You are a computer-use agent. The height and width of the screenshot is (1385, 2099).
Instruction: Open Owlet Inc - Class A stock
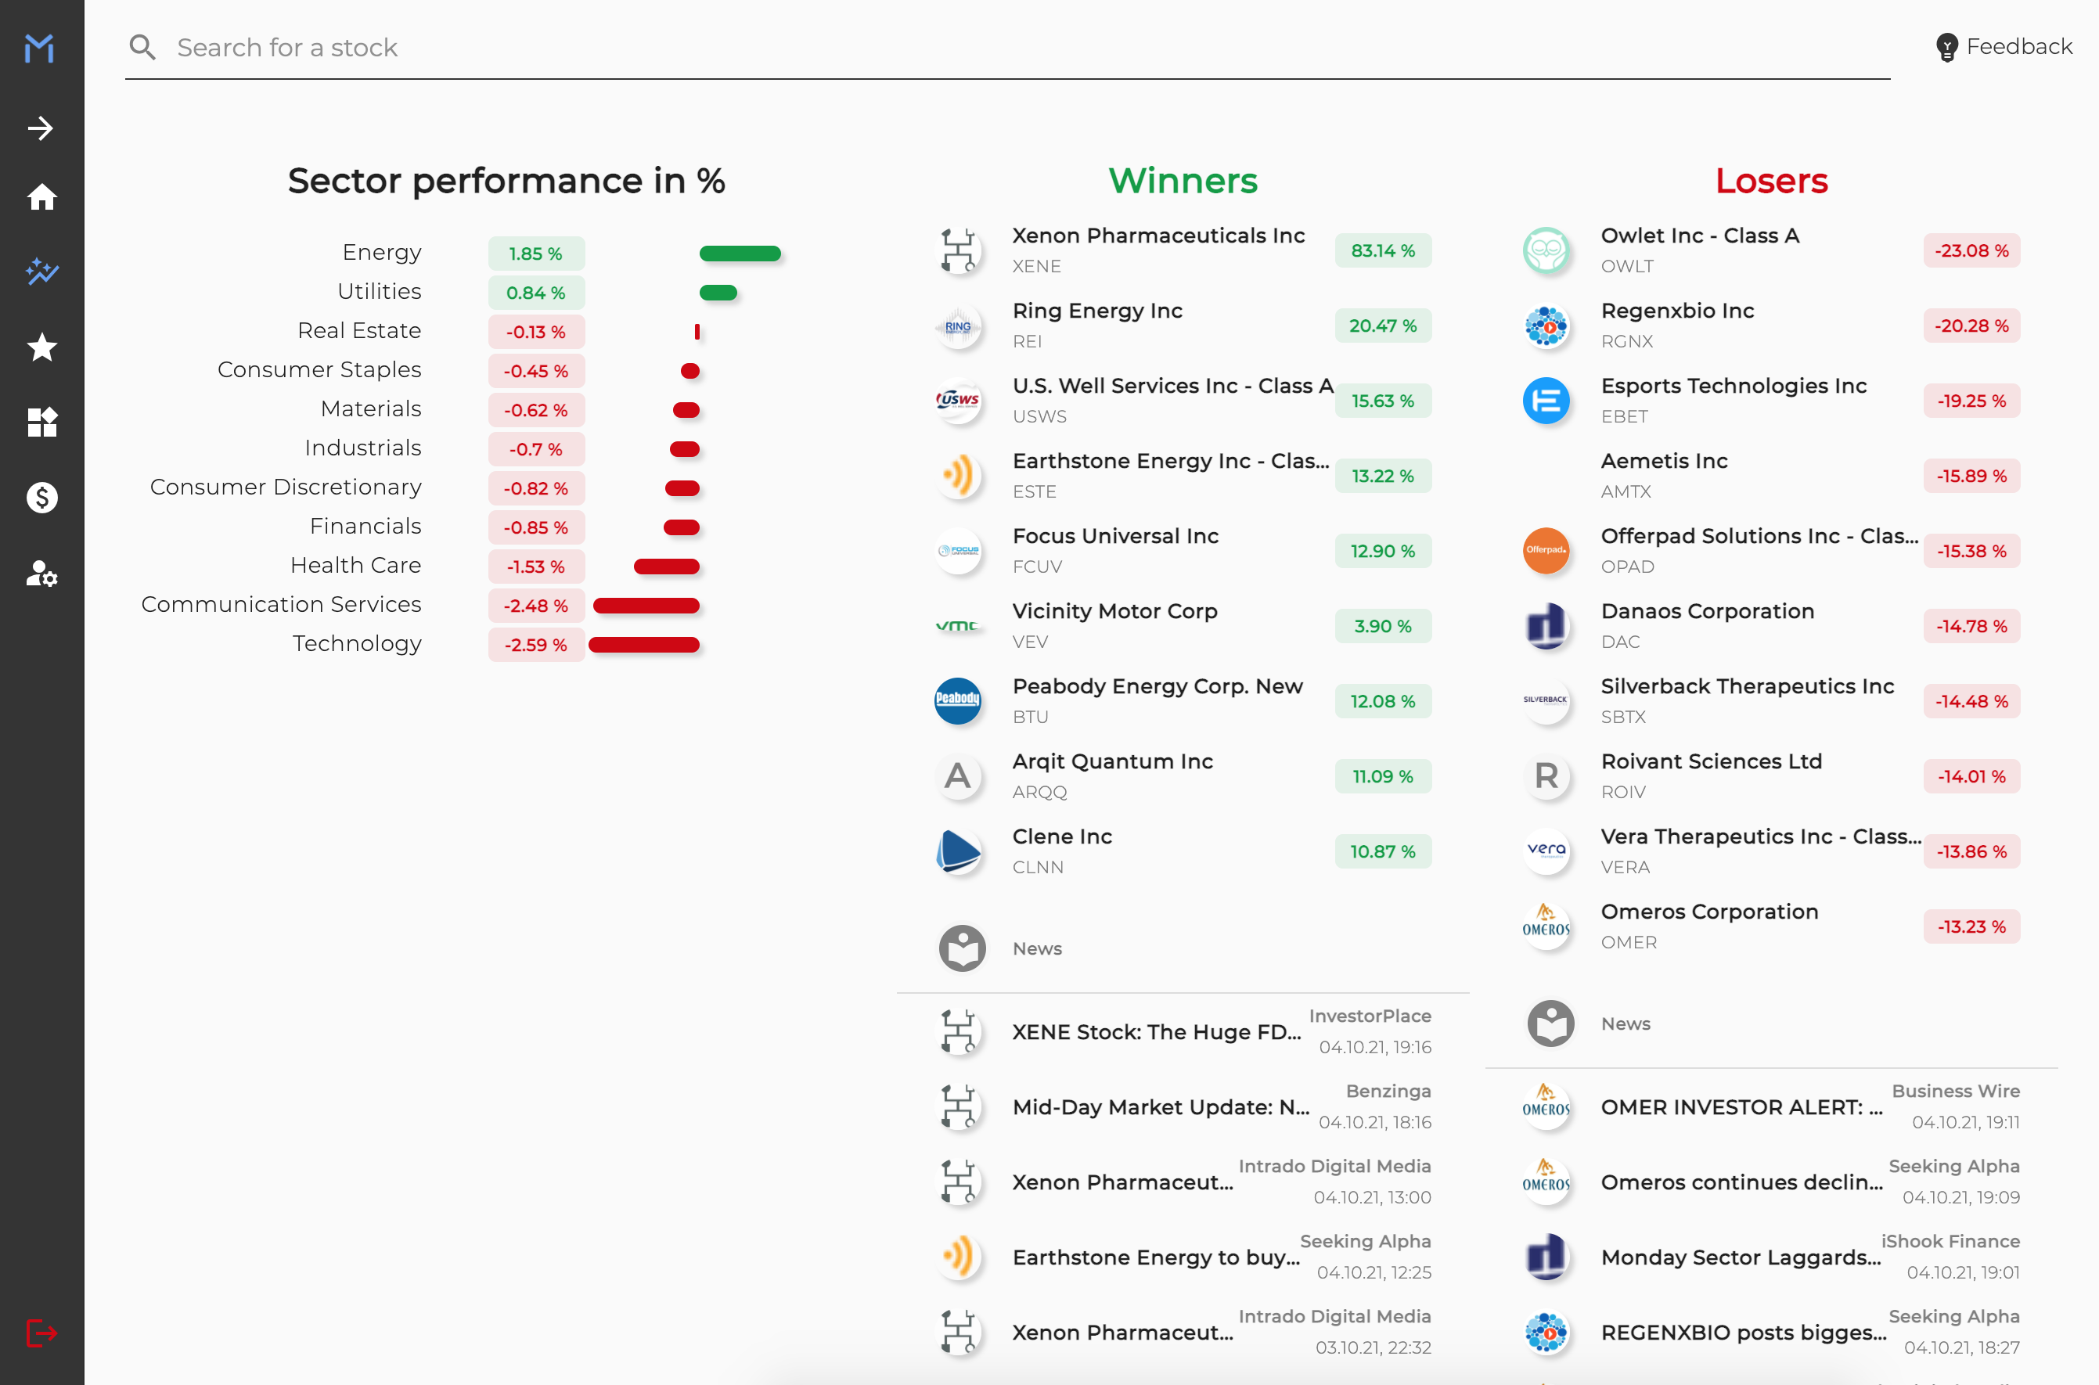pyautogui.click(x=1771, y=251)
